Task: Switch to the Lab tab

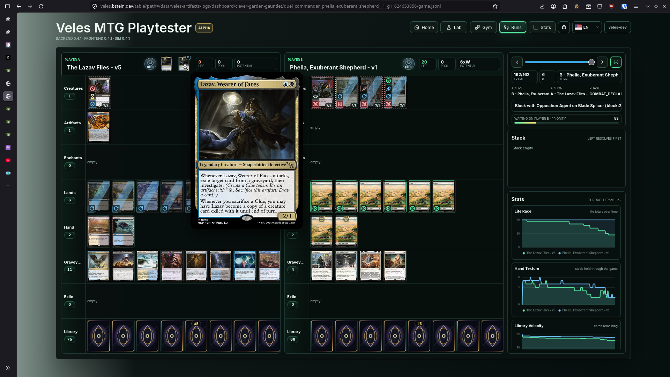Action: click(x=454, y=27)
